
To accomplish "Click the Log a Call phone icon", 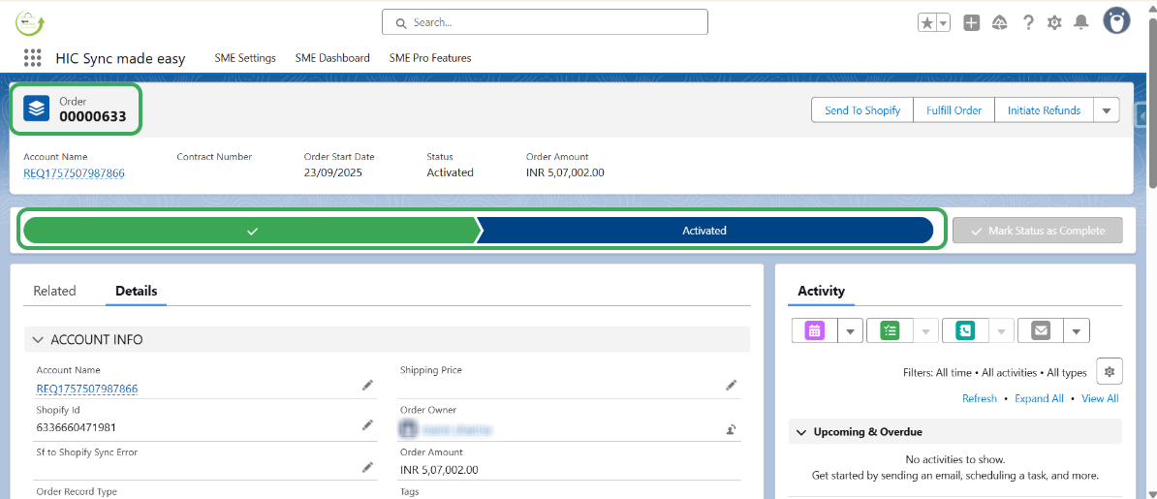I will (965, 330).
